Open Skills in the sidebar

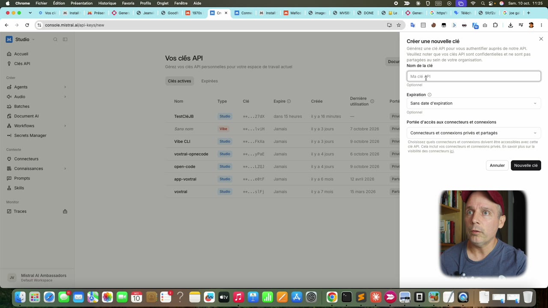click(x=19, y=188)
